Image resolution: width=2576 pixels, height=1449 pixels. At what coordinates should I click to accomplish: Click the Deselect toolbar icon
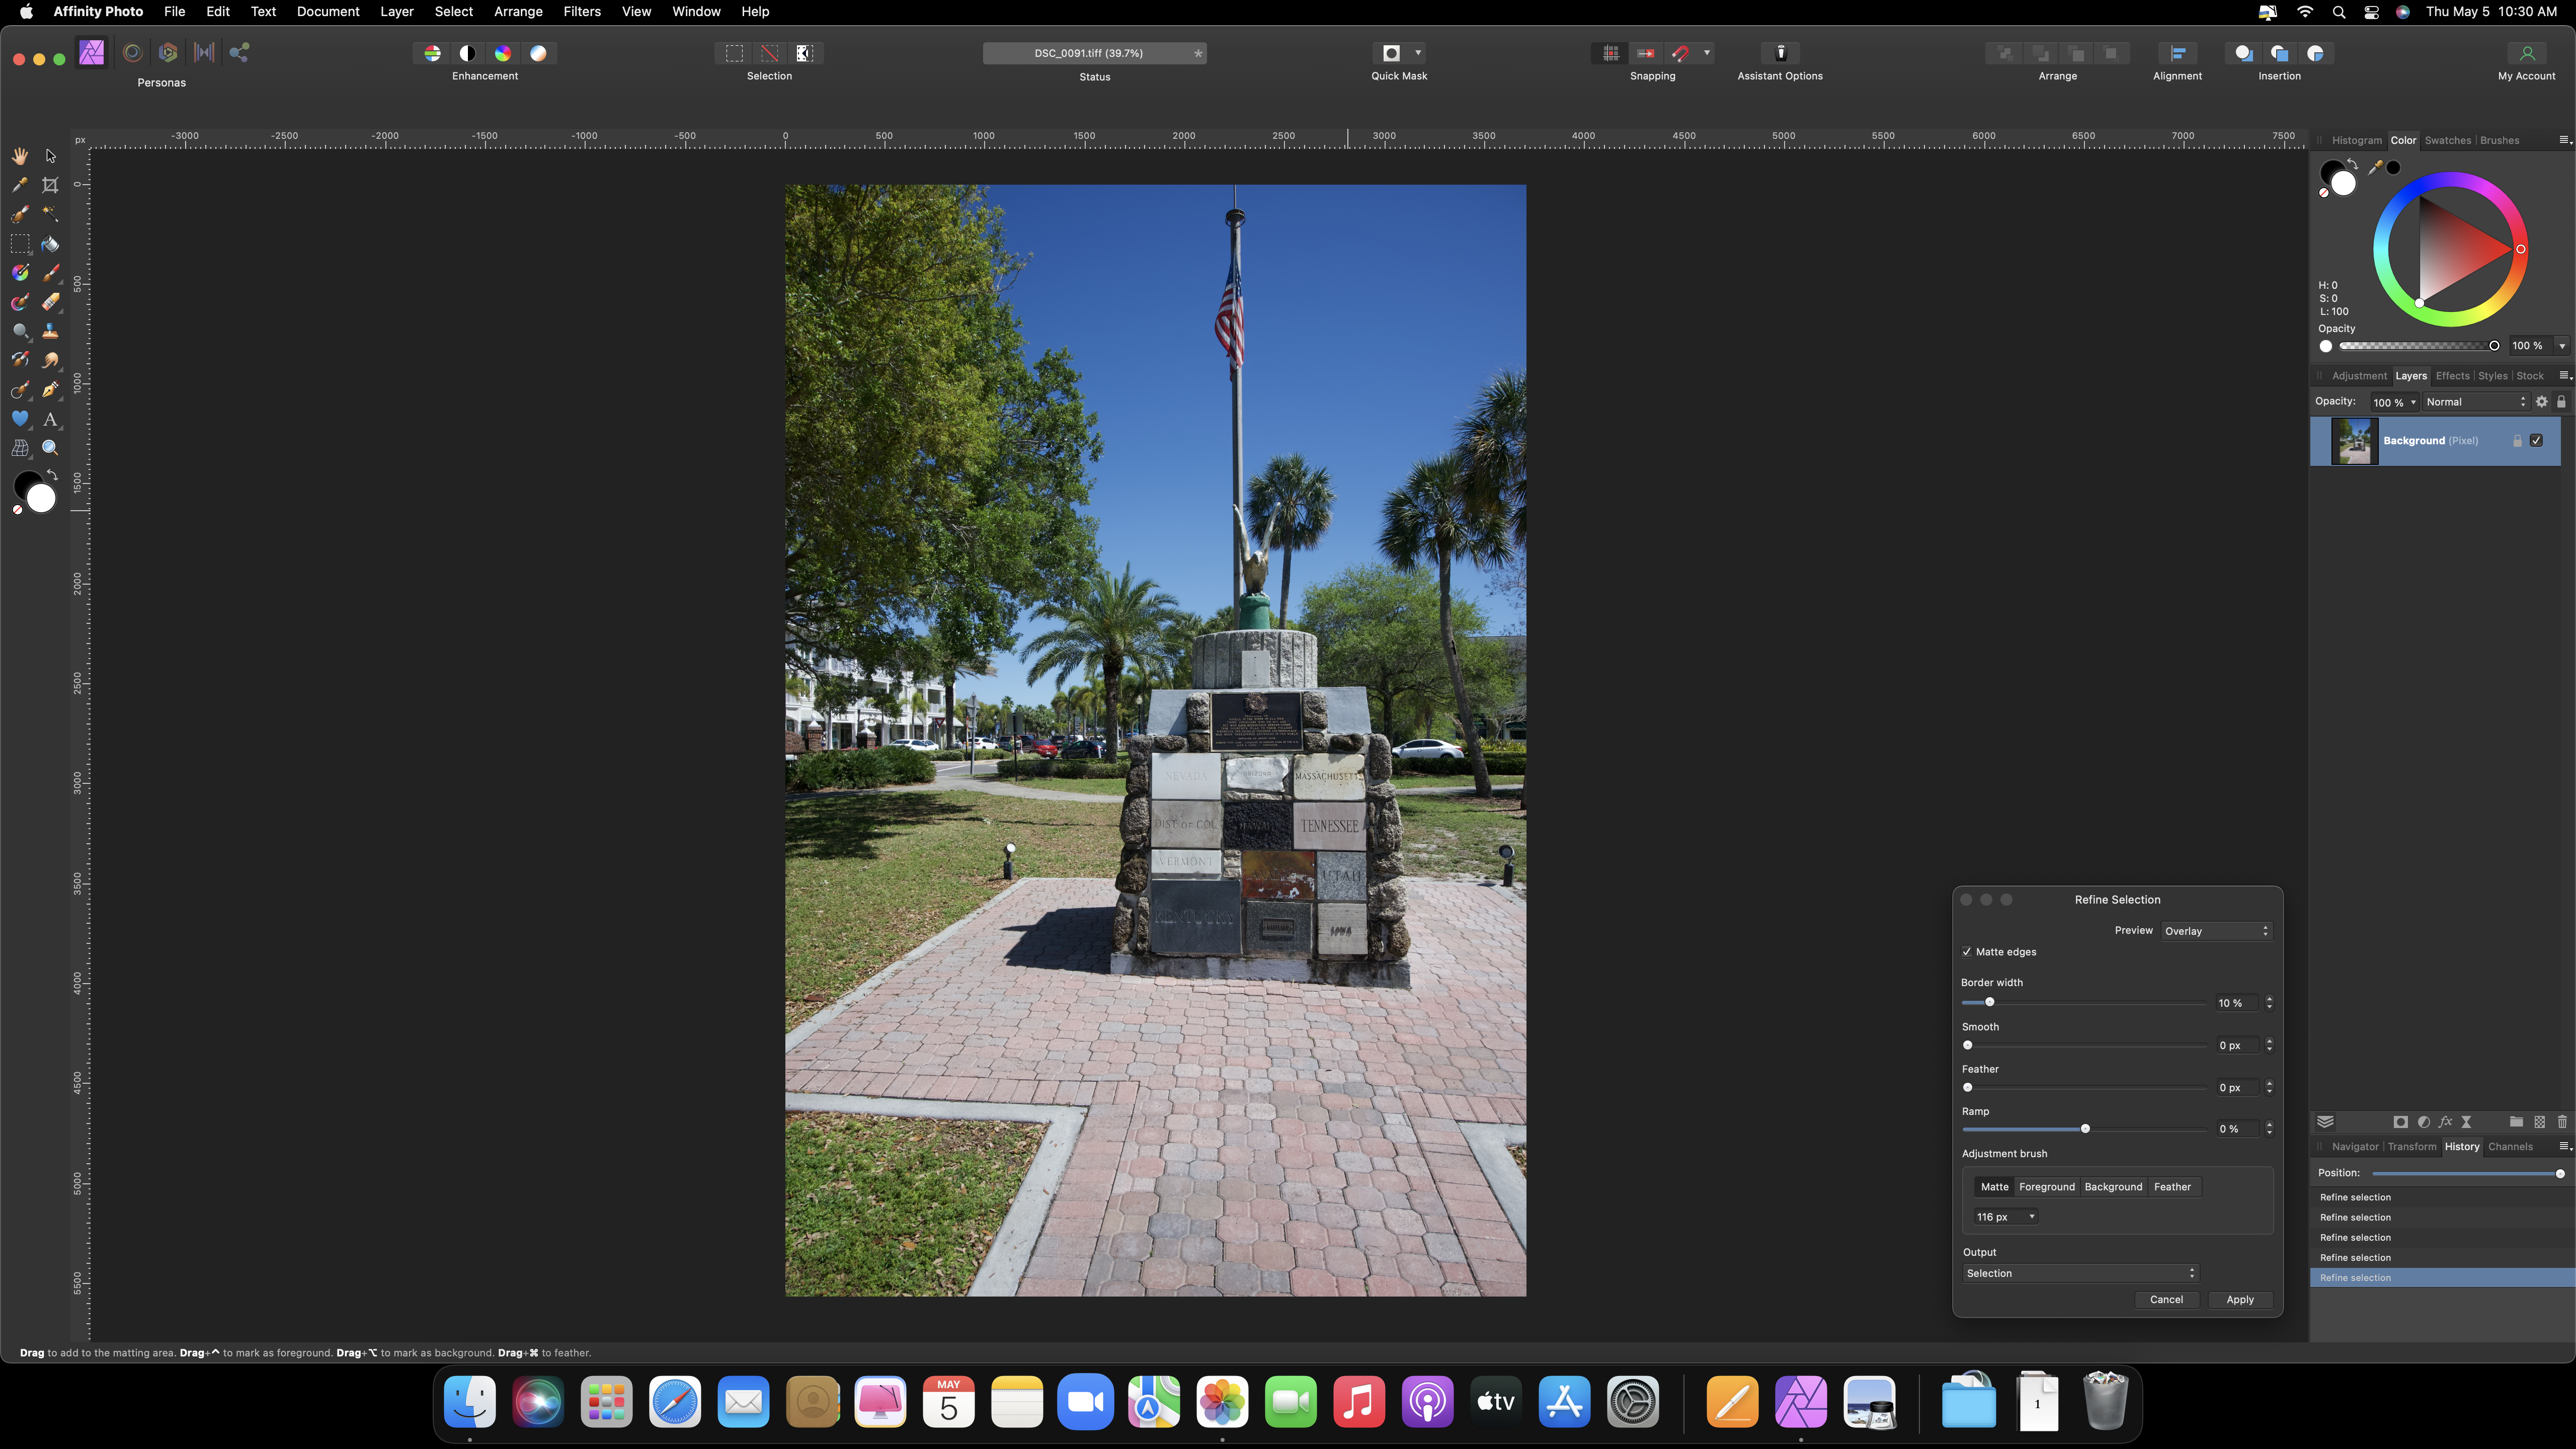[x=769, y=53]
